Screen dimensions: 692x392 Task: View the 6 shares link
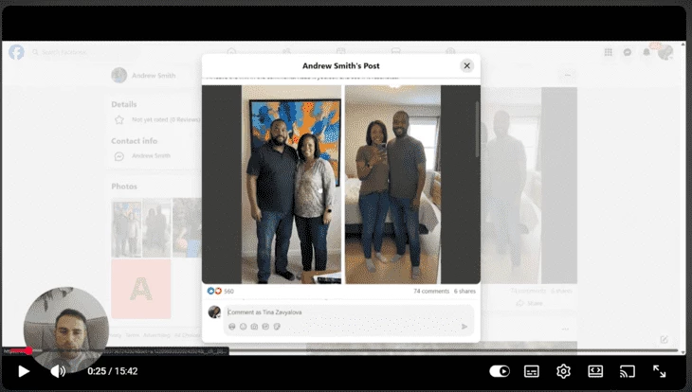pyautogui.click(x=464, y=292)
